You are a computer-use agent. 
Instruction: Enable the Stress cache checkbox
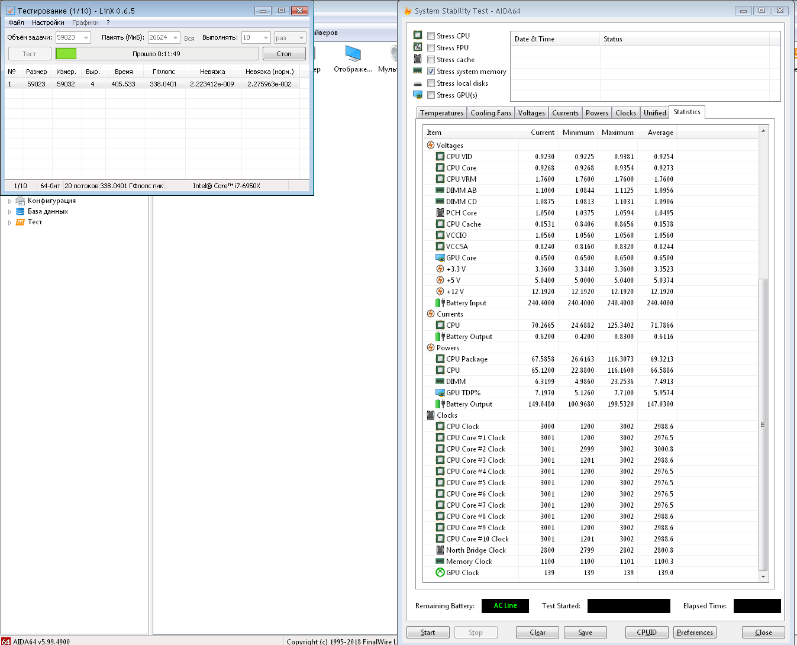pyautogui.click(x=431, y=60)
